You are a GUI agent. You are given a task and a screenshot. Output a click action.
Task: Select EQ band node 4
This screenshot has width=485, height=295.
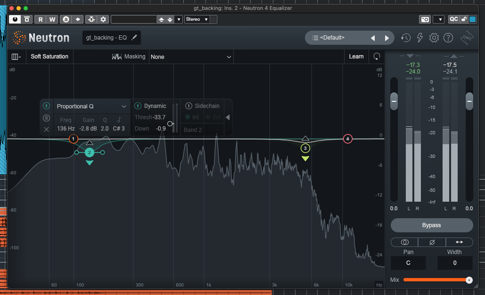click(348, 139)
